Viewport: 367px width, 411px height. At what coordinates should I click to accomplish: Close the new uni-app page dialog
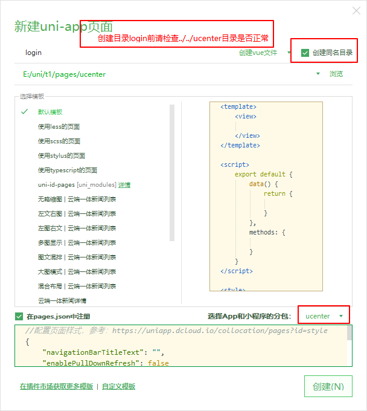(356, 11)
